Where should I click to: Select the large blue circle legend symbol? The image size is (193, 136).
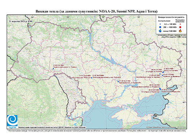coord(160,27)
